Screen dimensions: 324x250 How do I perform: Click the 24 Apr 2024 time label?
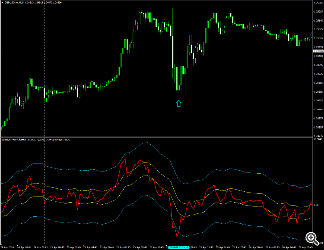pyautogui.click(x=7, y=247)
